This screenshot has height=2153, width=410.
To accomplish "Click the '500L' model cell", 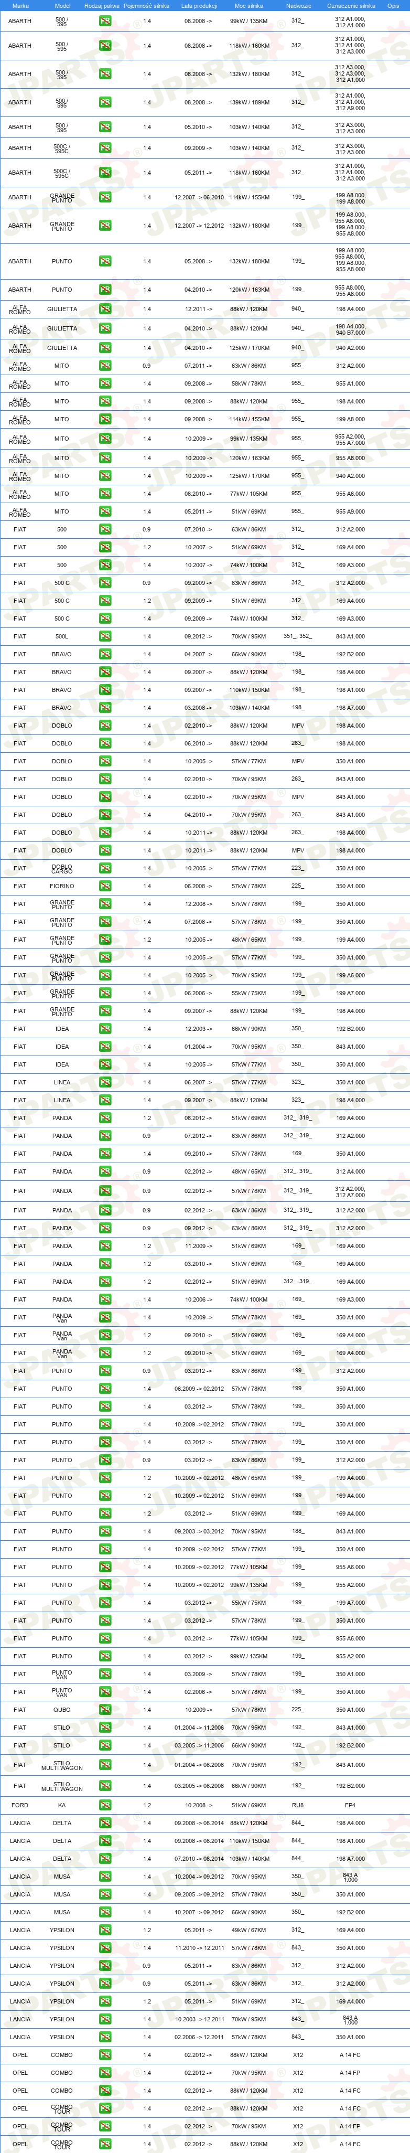I will click(62, 636).
